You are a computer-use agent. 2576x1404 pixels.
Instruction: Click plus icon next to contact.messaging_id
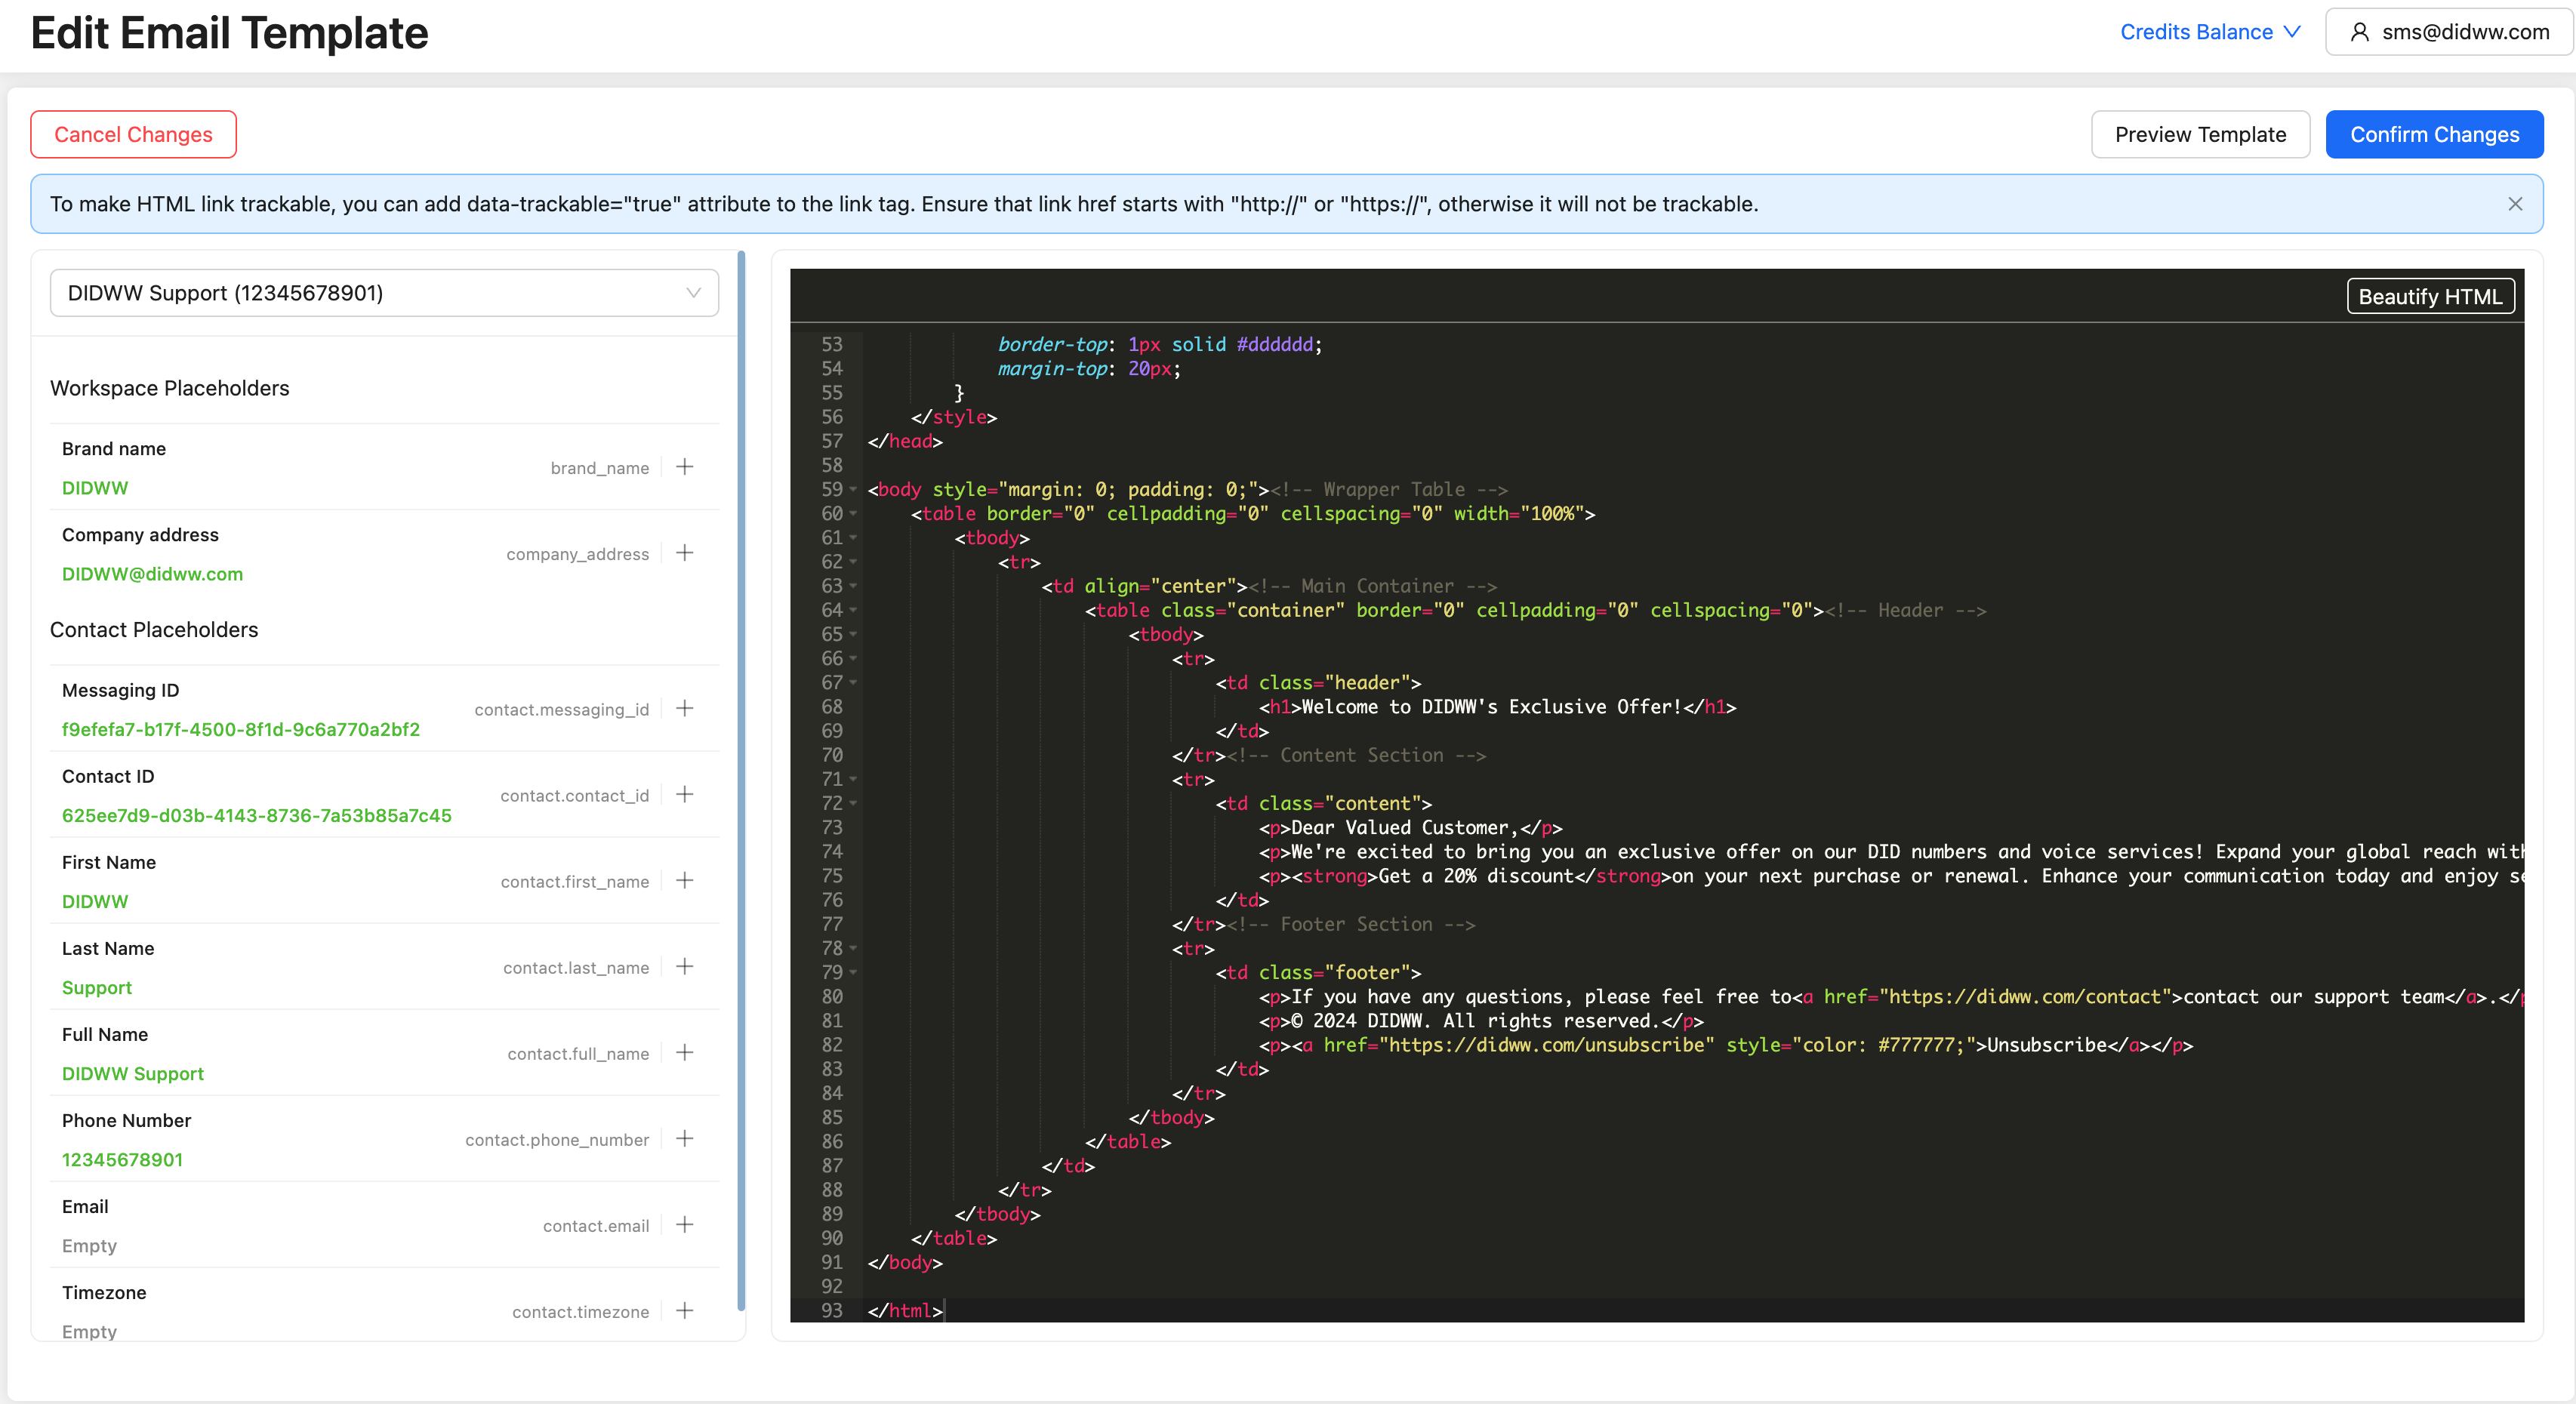click(685, 709)
